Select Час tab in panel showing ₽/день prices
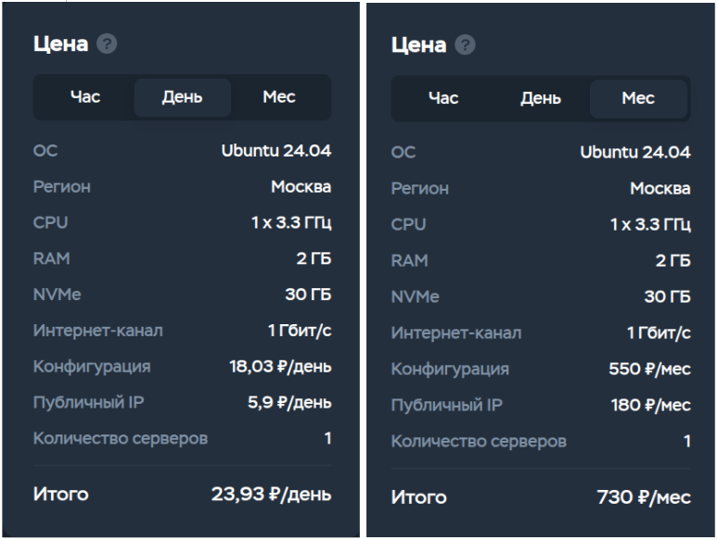 pos(85,97)
